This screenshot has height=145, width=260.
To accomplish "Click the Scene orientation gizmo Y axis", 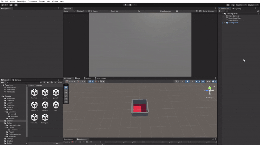I will (210, 88).
